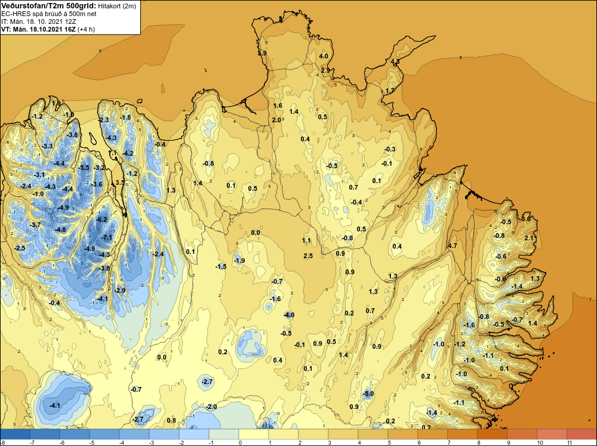Screen dimensions: 597x446
Task: Pick the pale yellow swatch between 0 and 1
Action: (254, 434)
